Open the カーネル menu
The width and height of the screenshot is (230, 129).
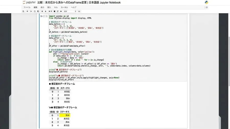click(x=64, y=7)
